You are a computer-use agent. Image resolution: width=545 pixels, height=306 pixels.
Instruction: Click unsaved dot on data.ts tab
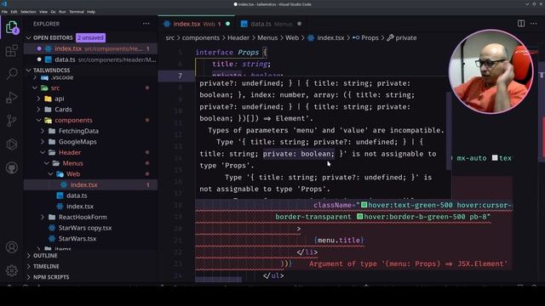tap(299, 24)
